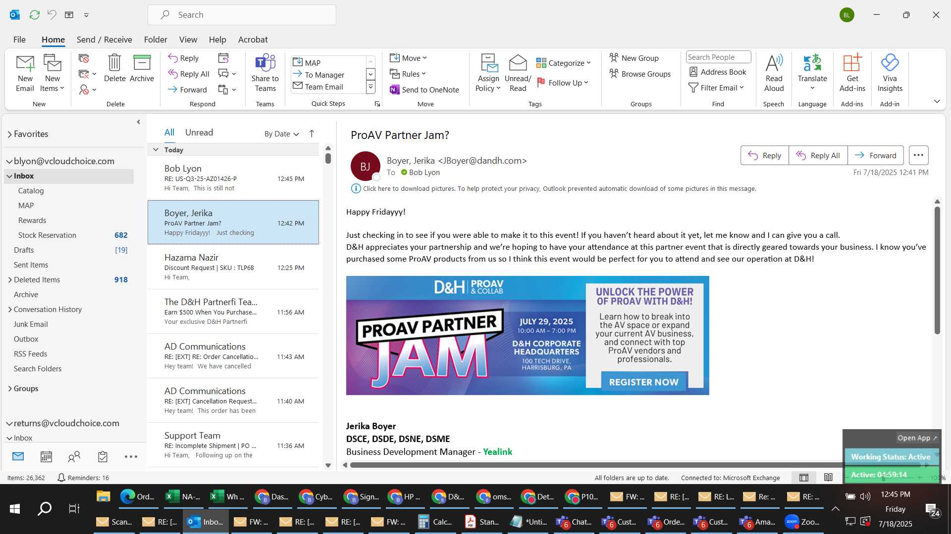Viewport: 951px width, 534px height.
Task: Click download pictures info bar
Action: 553,188
